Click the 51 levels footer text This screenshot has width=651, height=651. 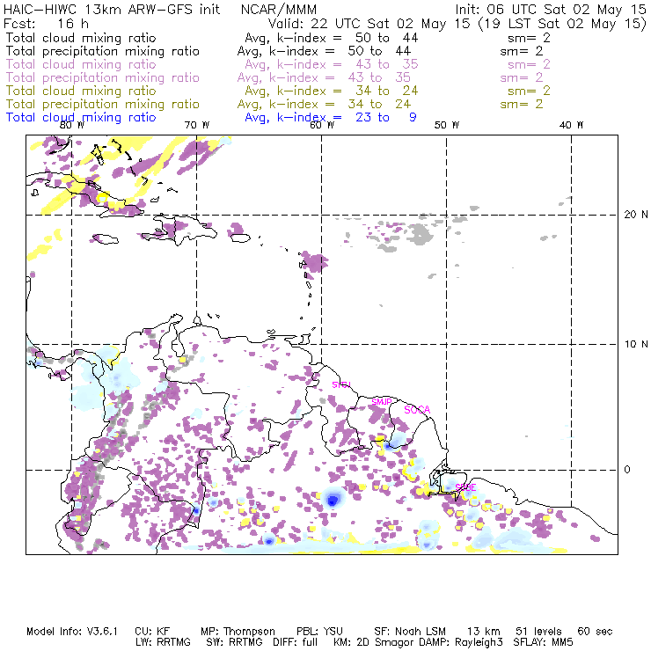[x=539, y=632]
